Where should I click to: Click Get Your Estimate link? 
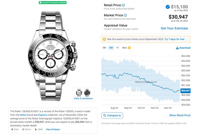174,28
